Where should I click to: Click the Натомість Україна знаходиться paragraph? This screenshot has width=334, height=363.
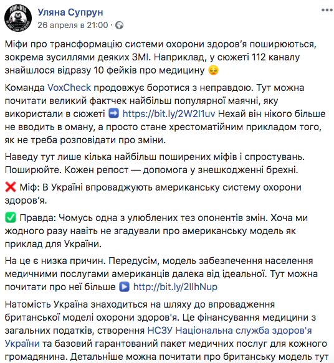point(167,331)
